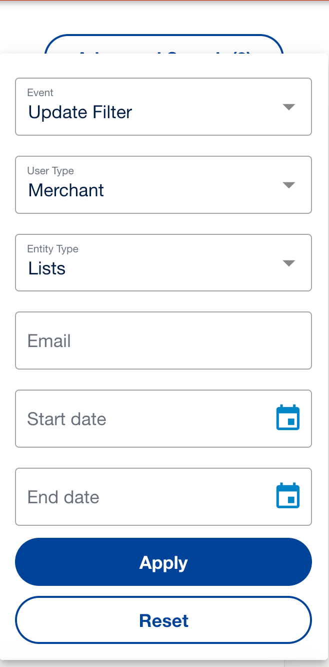Screen dimensions: 329x667
Task: Open the End date calendar picker icon
Action: [x=288, y=496]
